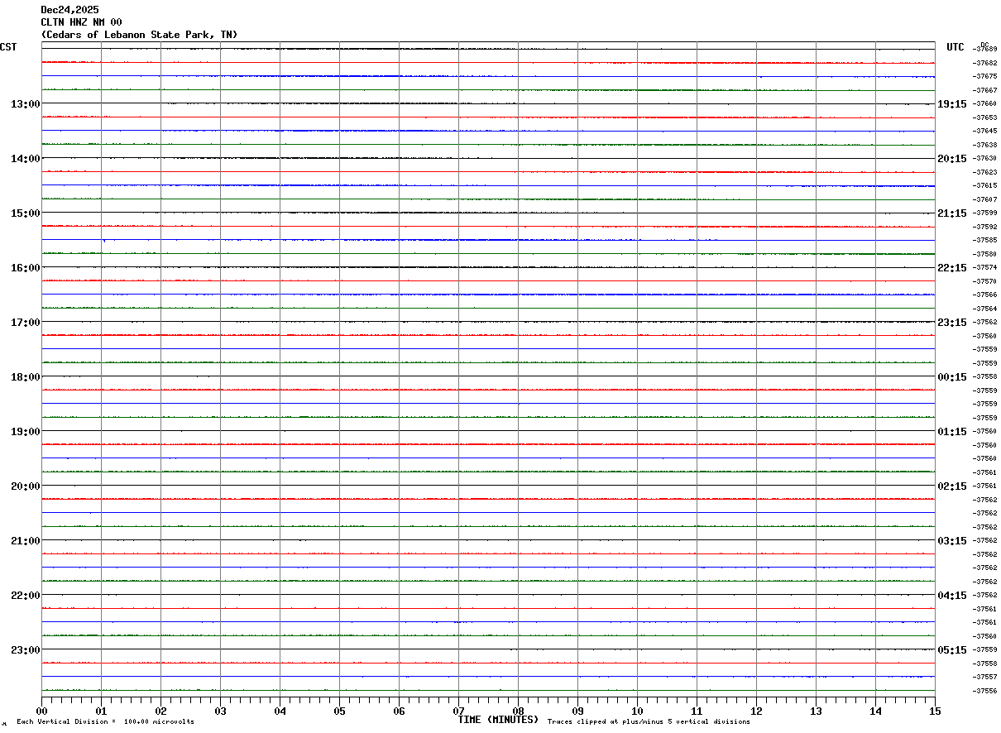Click the "23:15" UTC time label
Screen dimensions: 1001x733
pyautogui.click(x=951, y=323)
